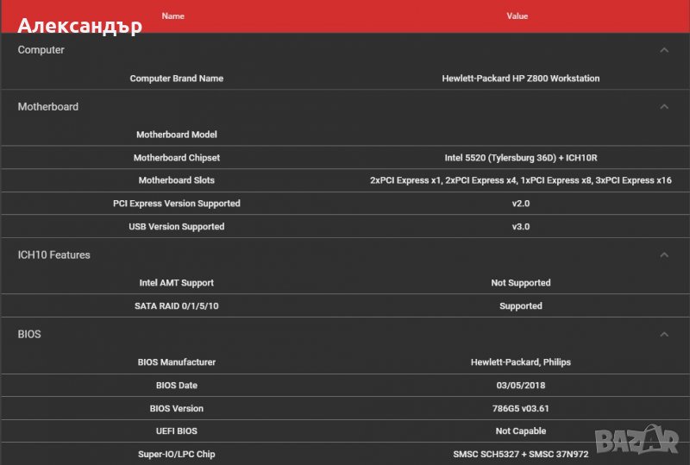Select the Motherboard Model row label
The height and width of the screenshot is (465, 690).
tap(176, 135)
